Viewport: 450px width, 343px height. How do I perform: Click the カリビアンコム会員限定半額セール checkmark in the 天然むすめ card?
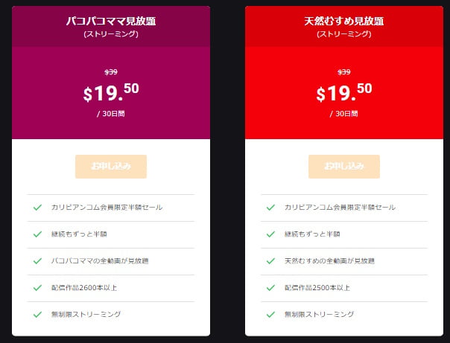click(x=270, y=208)
